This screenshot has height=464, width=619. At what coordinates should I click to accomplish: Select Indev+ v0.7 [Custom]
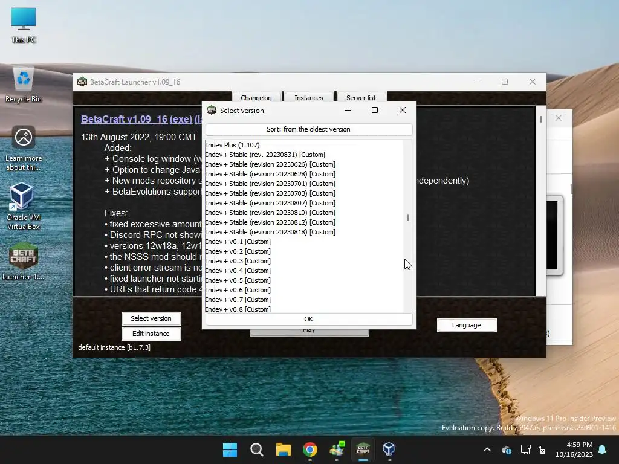click(x=304, y=300)
